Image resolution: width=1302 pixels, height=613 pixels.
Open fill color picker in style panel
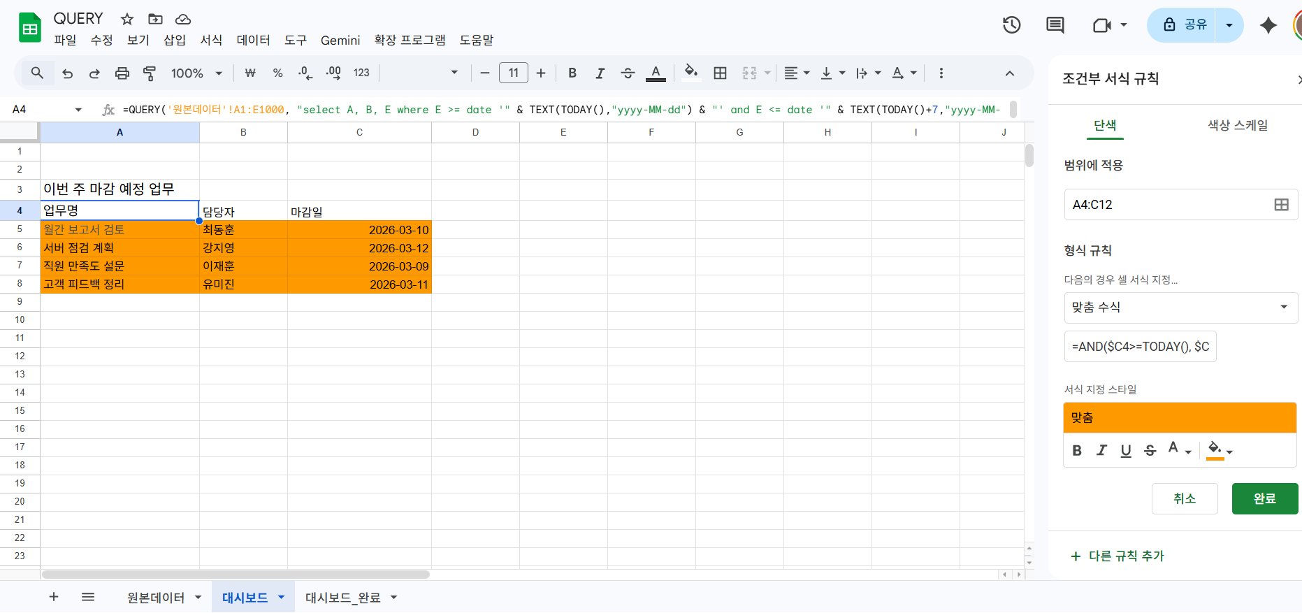(1220, 451)
